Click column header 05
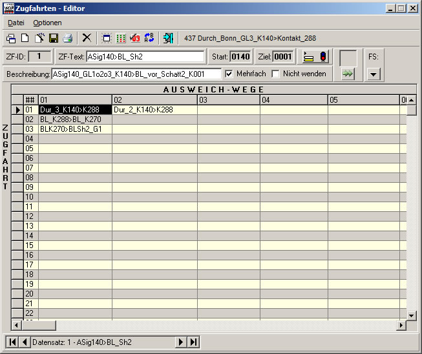422x354 pixels. (364, 100)
